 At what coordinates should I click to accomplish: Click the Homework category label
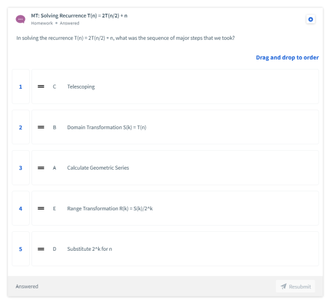click(x=42, y=23)
